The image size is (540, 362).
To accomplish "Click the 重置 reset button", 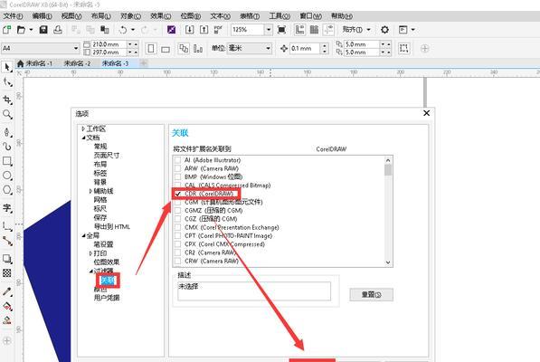I will point(371,294).
